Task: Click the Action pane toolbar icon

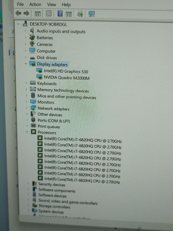Action: click(69, 14)
